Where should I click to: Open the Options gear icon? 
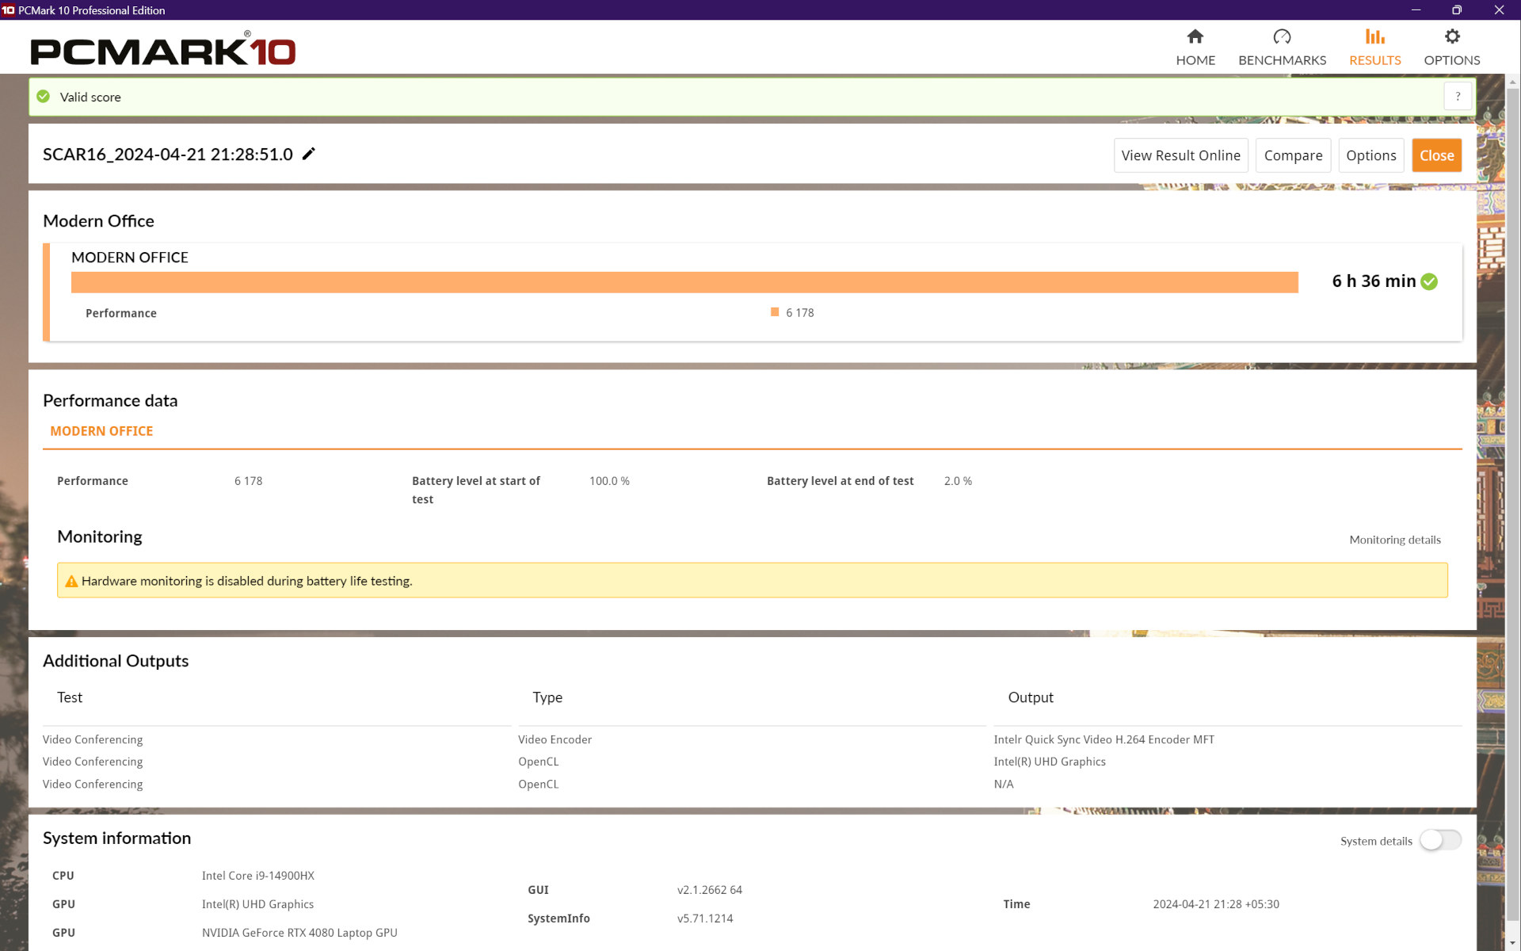point(1451,37)
